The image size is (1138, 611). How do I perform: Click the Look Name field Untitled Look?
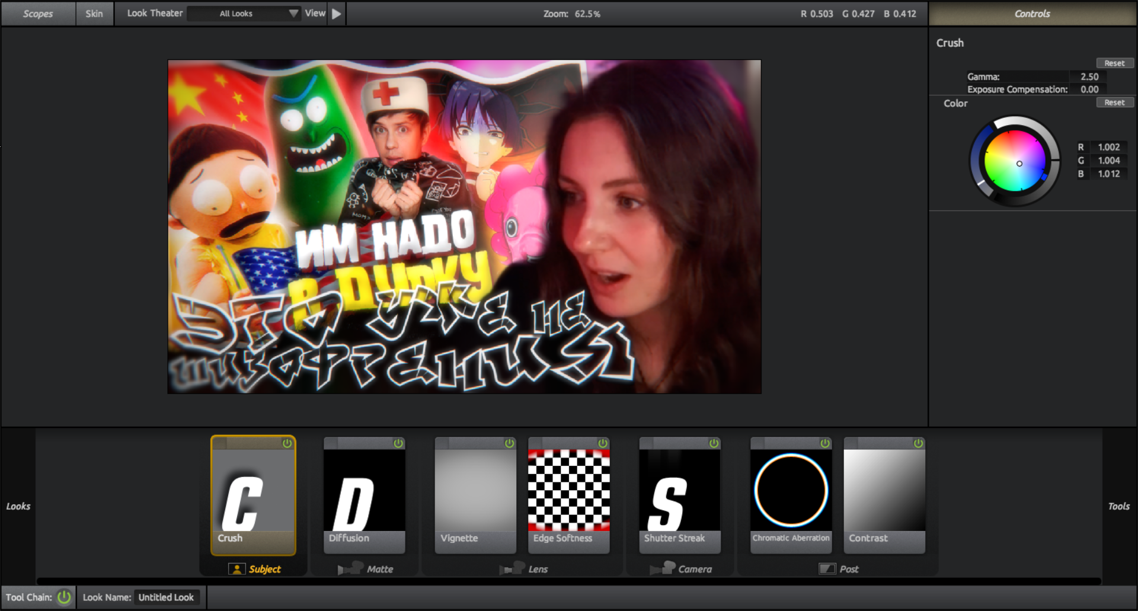pyautogui.click(x=167, y=597)
